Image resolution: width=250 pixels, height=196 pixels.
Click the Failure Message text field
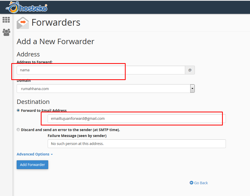coord(137,144)
